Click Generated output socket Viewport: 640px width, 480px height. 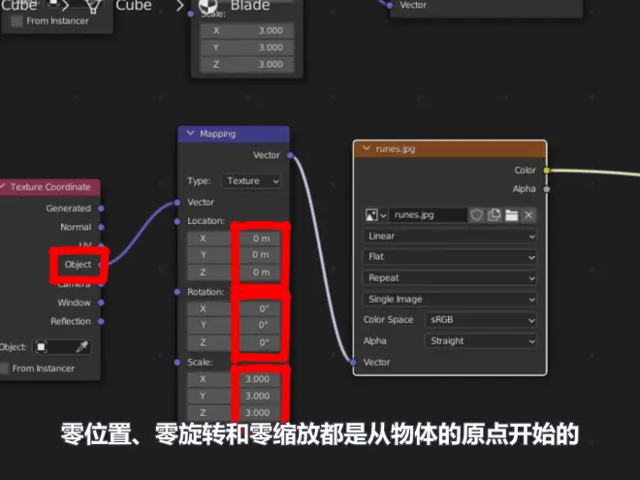pos(101,208)
